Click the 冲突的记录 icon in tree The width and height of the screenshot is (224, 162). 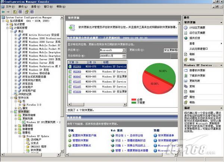point(15,94)
